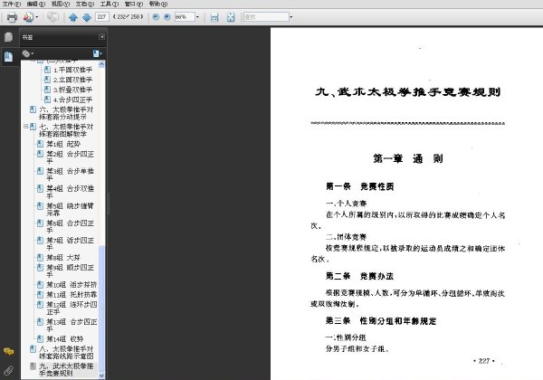Go to previous page with up arrow
The height and width of the screenshot is (380, 543).
click(x=73, y=17)
